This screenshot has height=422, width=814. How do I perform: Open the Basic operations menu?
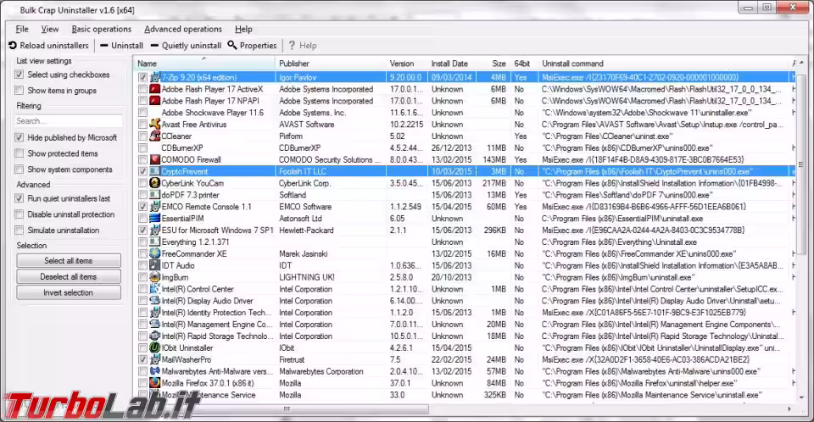(101, 29)
